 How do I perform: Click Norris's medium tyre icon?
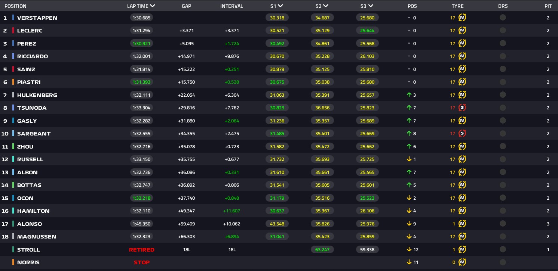(x=462, y=262)
